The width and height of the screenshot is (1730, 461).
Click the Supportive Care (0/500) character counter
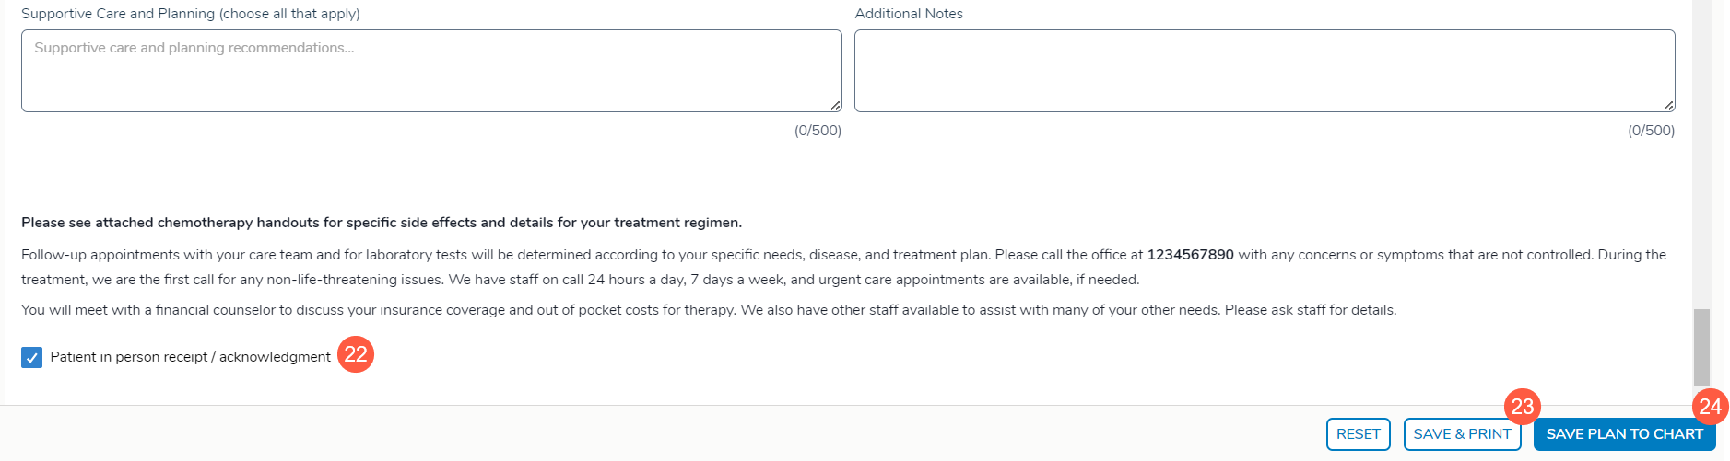click(x=818, y=131)
